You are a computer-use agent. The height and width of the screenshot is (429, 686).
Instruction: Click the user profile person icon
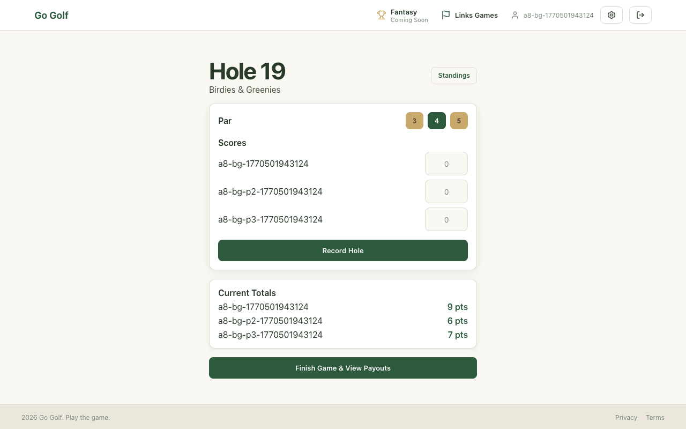click(x=515, y=16)
